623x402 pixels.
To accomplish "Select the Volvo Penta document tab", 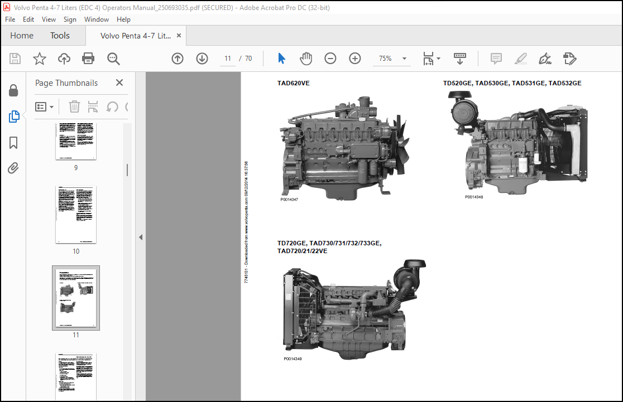I will tap(136, 36).
